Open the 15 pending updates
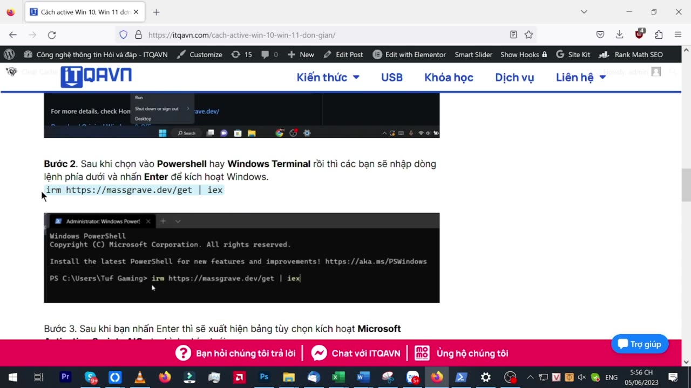The image size is (691, 388). (241, 54)
